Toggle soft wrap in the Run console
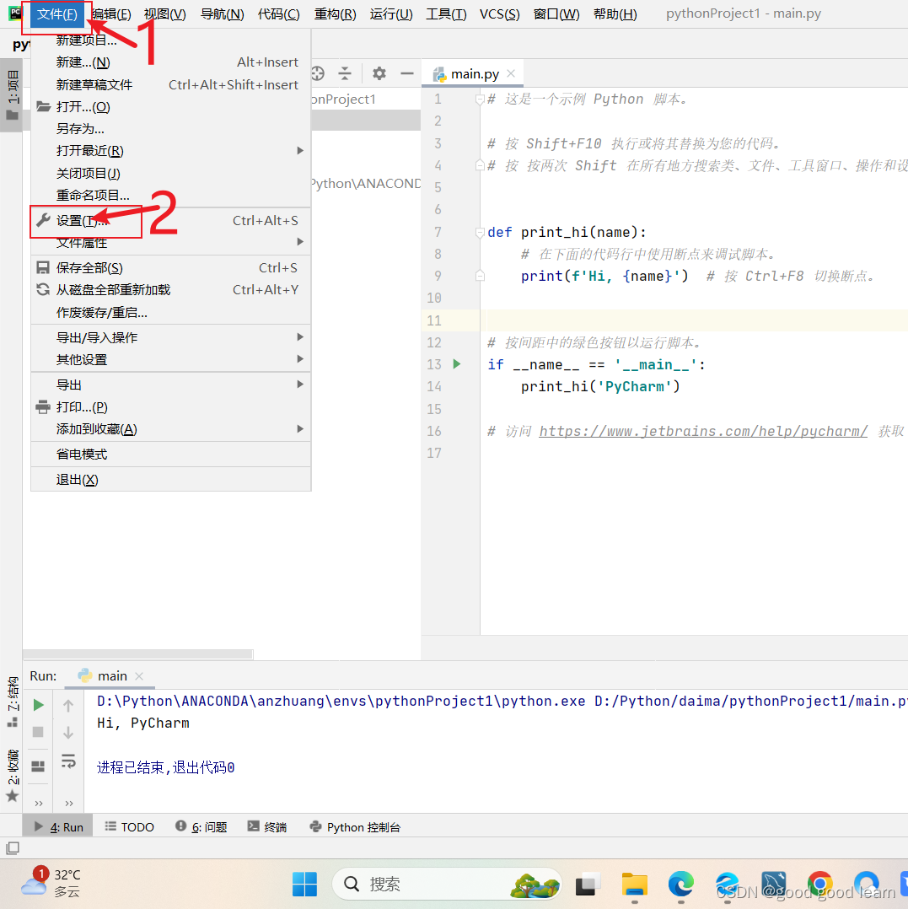 click(x=68, y=761)
